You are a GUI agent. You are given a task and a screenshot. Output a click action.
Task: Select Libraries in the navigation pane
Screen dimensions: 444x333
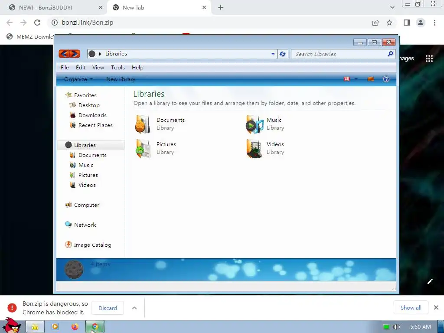(91, 145)
